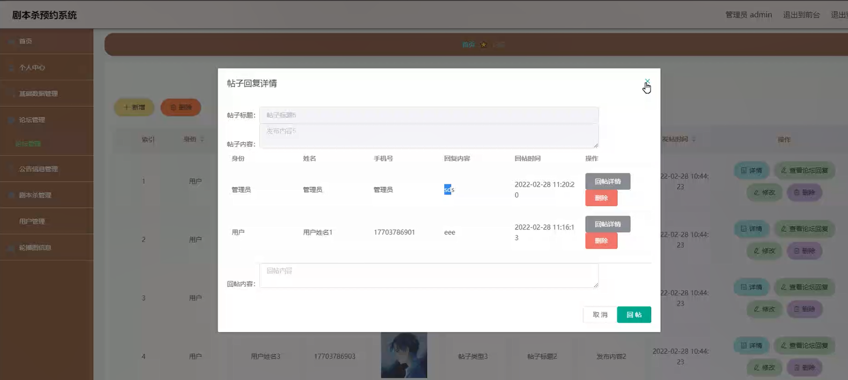Open 查看论坛回复 for table row 4
The height and width of the screenshot is (380, 848).
[804, 346]
